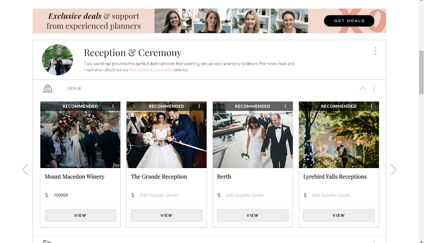Follow the Reception & Ceremony articles link
The image size is (424, 243).
point(151,70)
